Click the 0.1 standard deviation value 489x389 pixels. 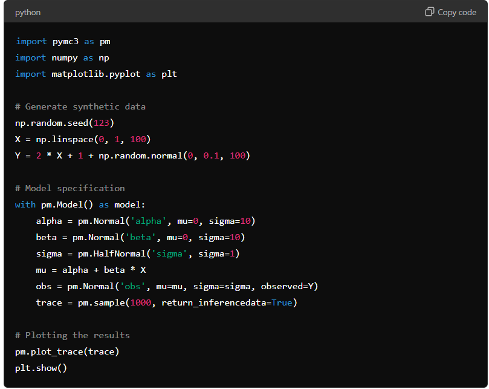click(211, 155)
